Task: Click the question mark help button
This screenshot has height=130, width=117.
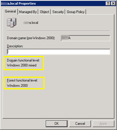Action: (x=108, y=3)
